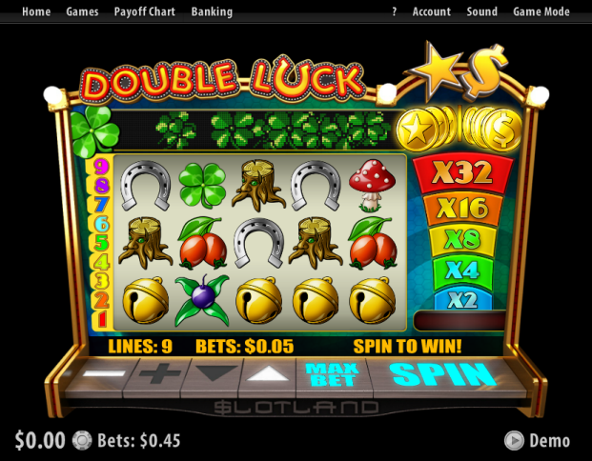Start the reels with the SPIN button
Screen dimensions: 592x461
443,374
